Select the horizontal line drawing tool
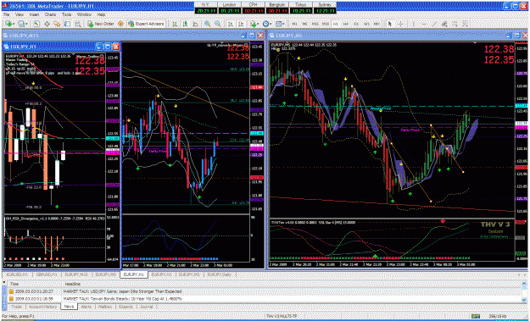Viewport: 530px width, 321px height. 424,24
